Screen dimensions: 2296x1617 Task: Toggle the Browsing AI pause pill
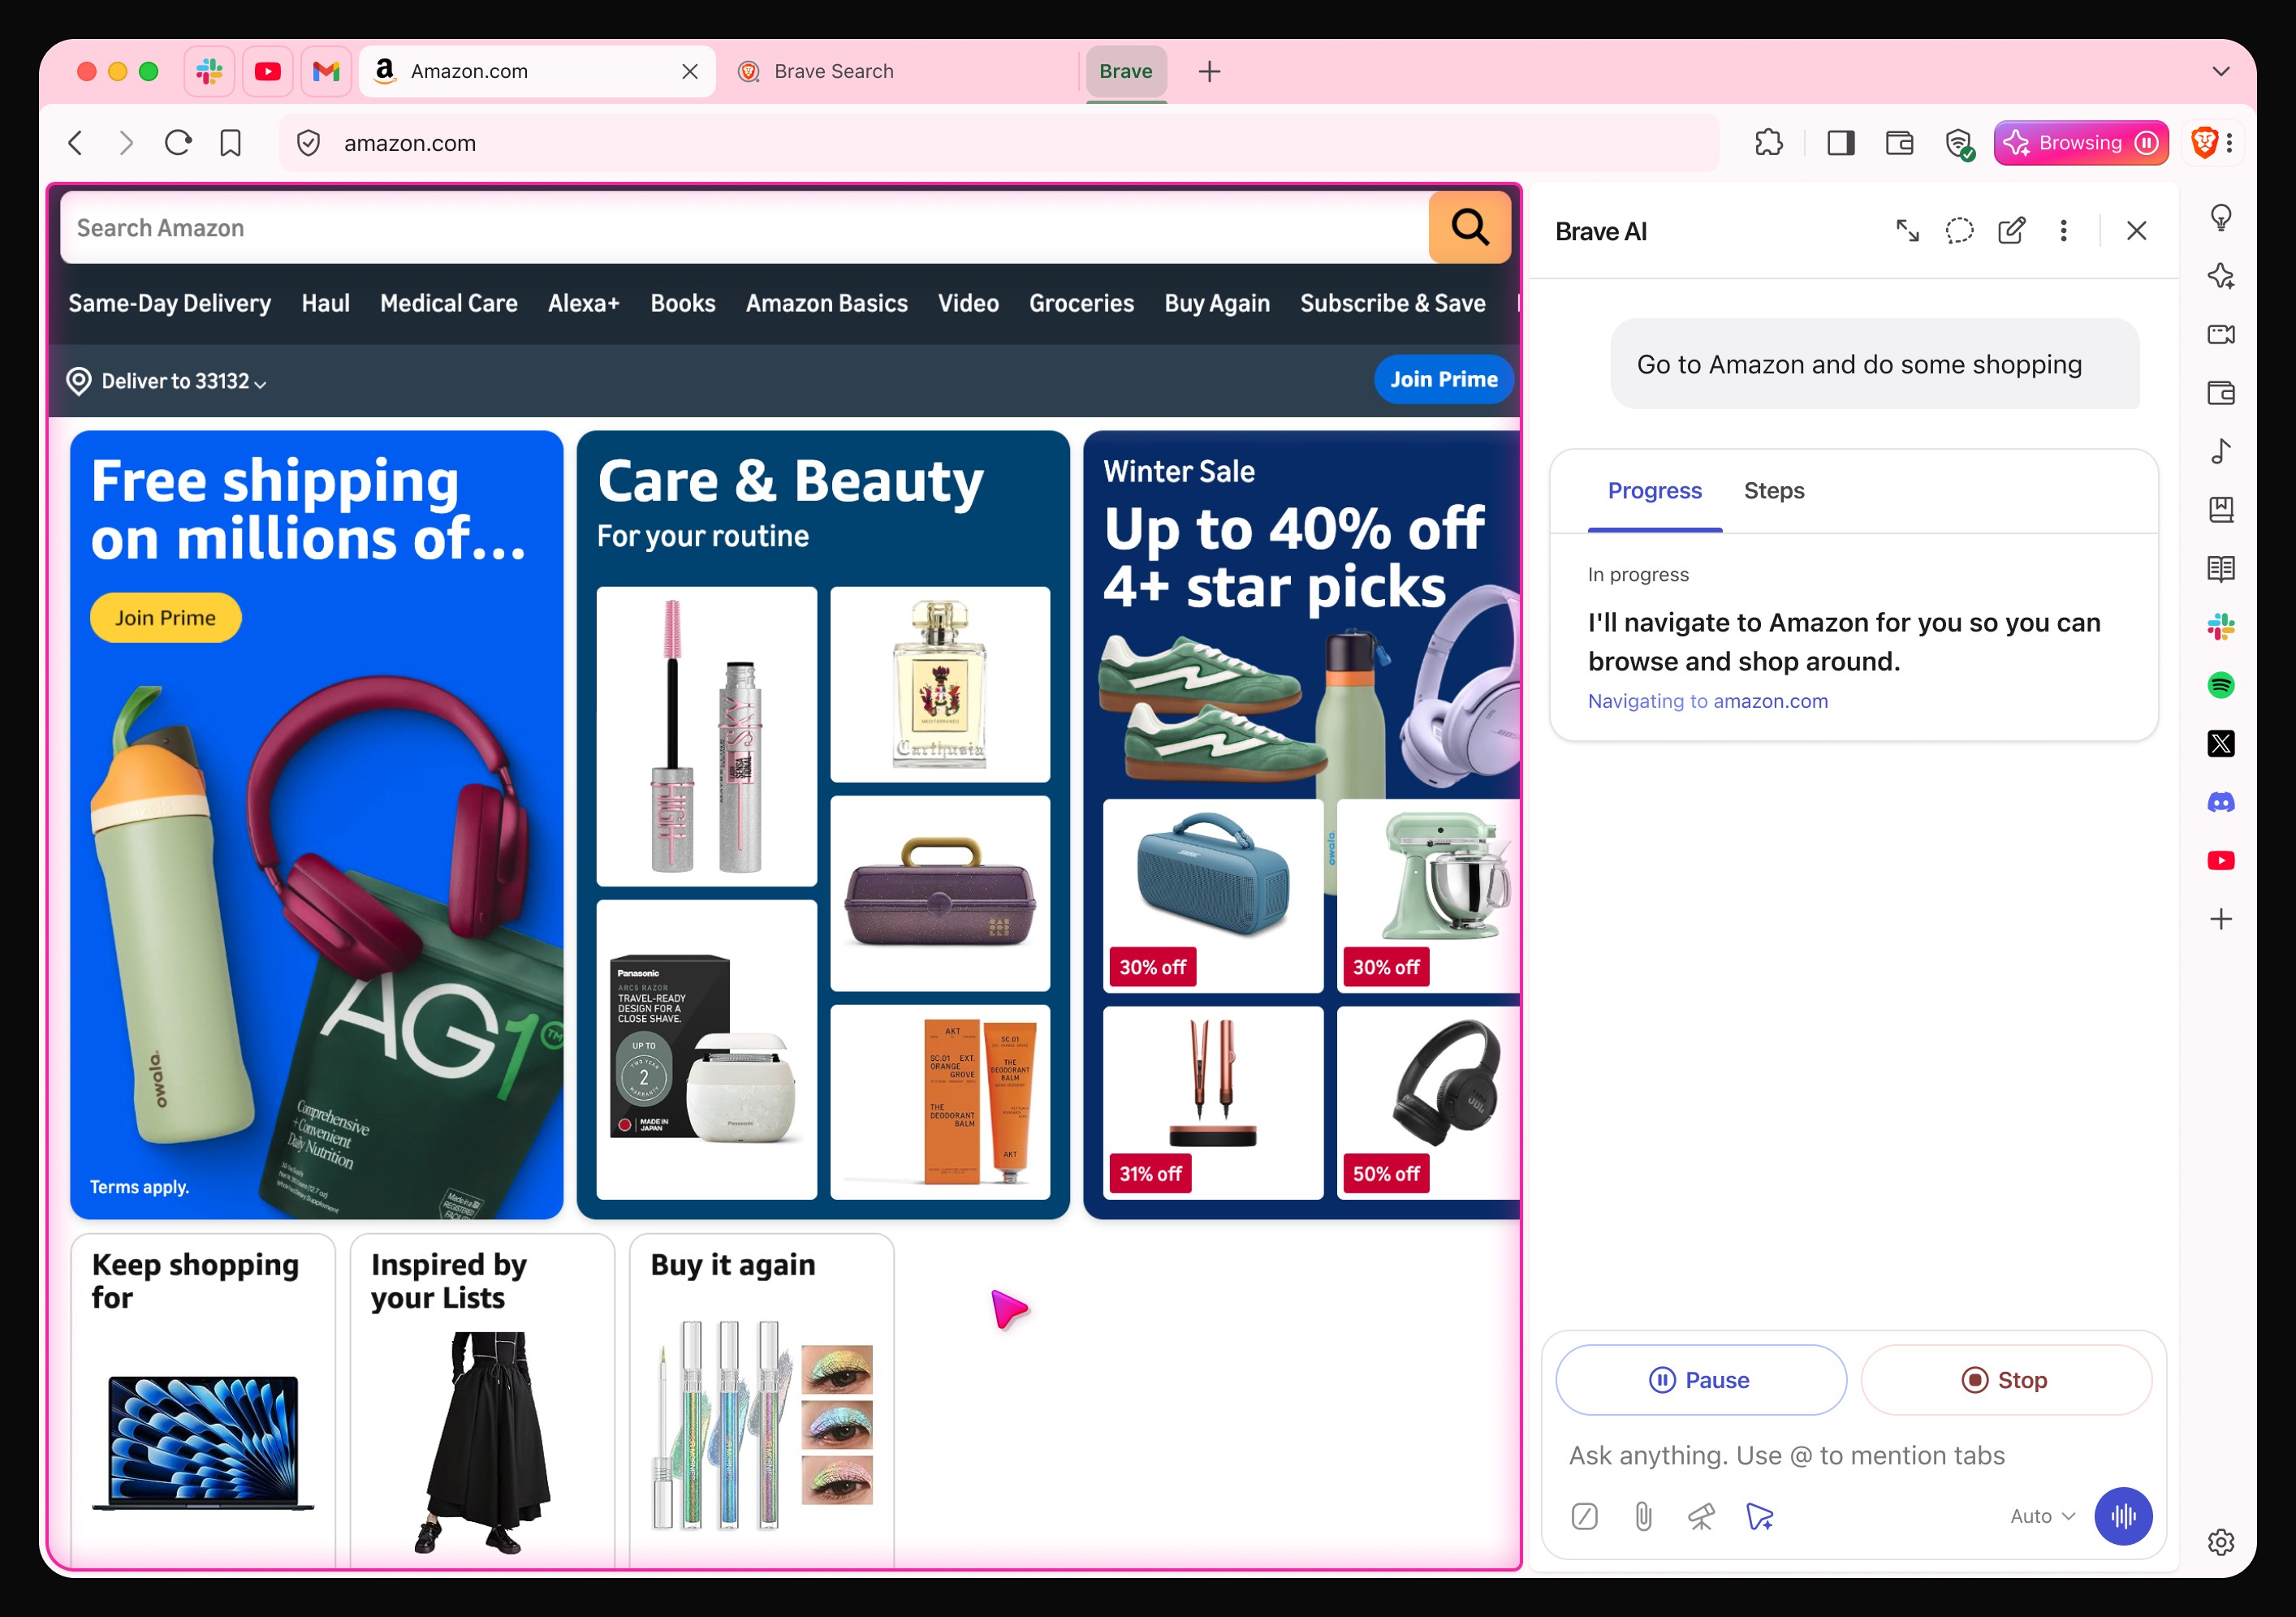pos(2080,143)
